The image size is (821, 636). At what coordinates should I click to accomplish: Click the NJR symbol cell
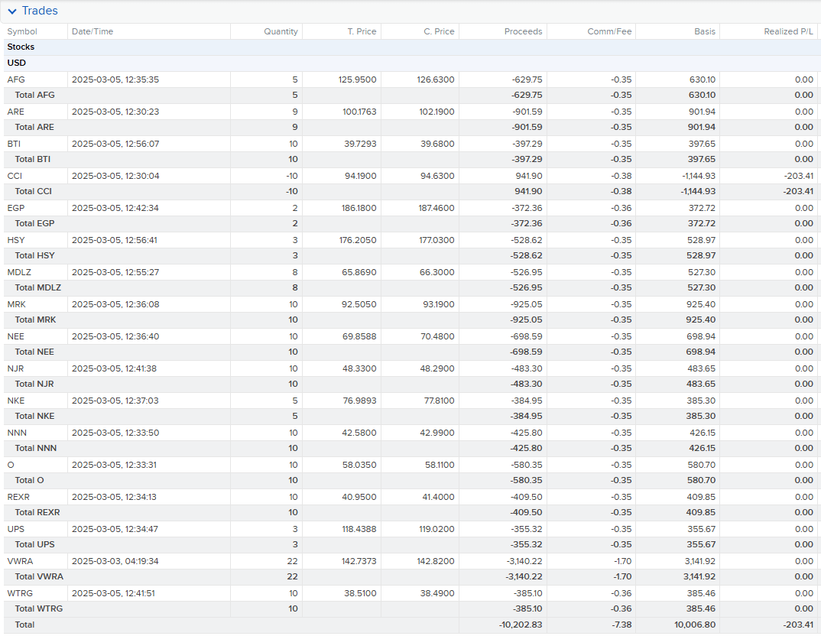click(x=16, y=368)
